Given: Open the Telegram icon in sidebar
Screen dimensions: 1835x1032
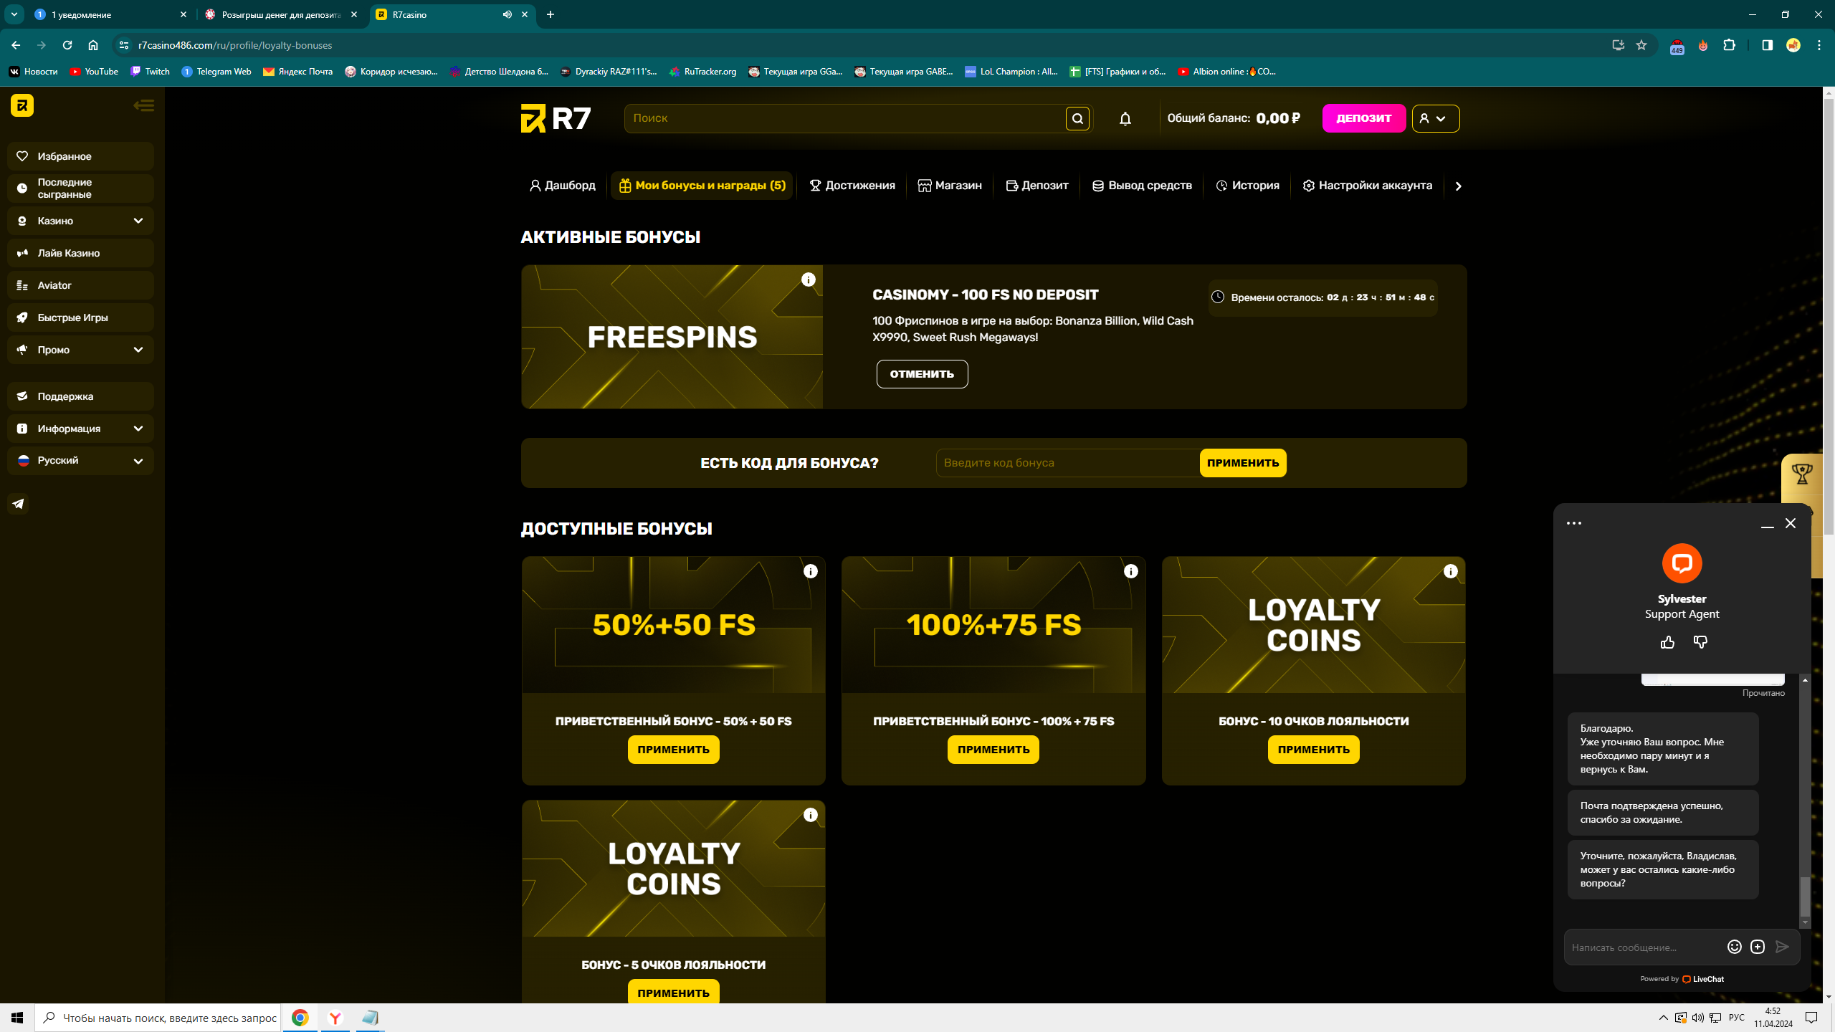Looking at the screenshot, I should [x=19, y=504].
